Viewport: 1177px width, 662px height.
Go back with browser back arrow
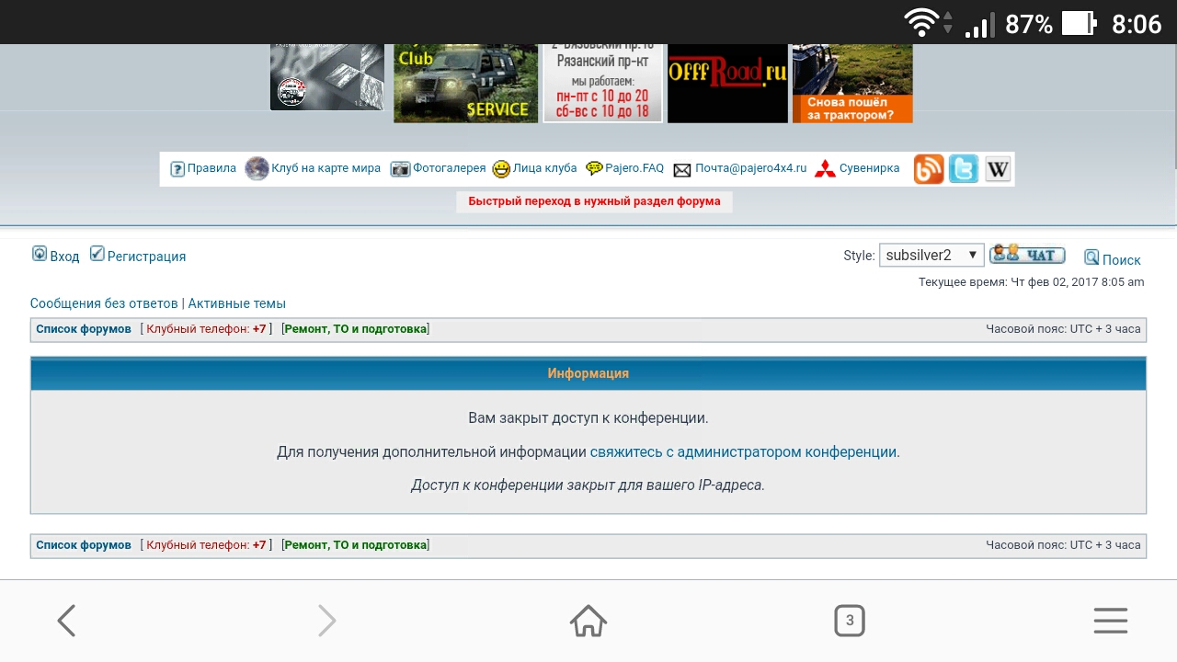[66, 621]
